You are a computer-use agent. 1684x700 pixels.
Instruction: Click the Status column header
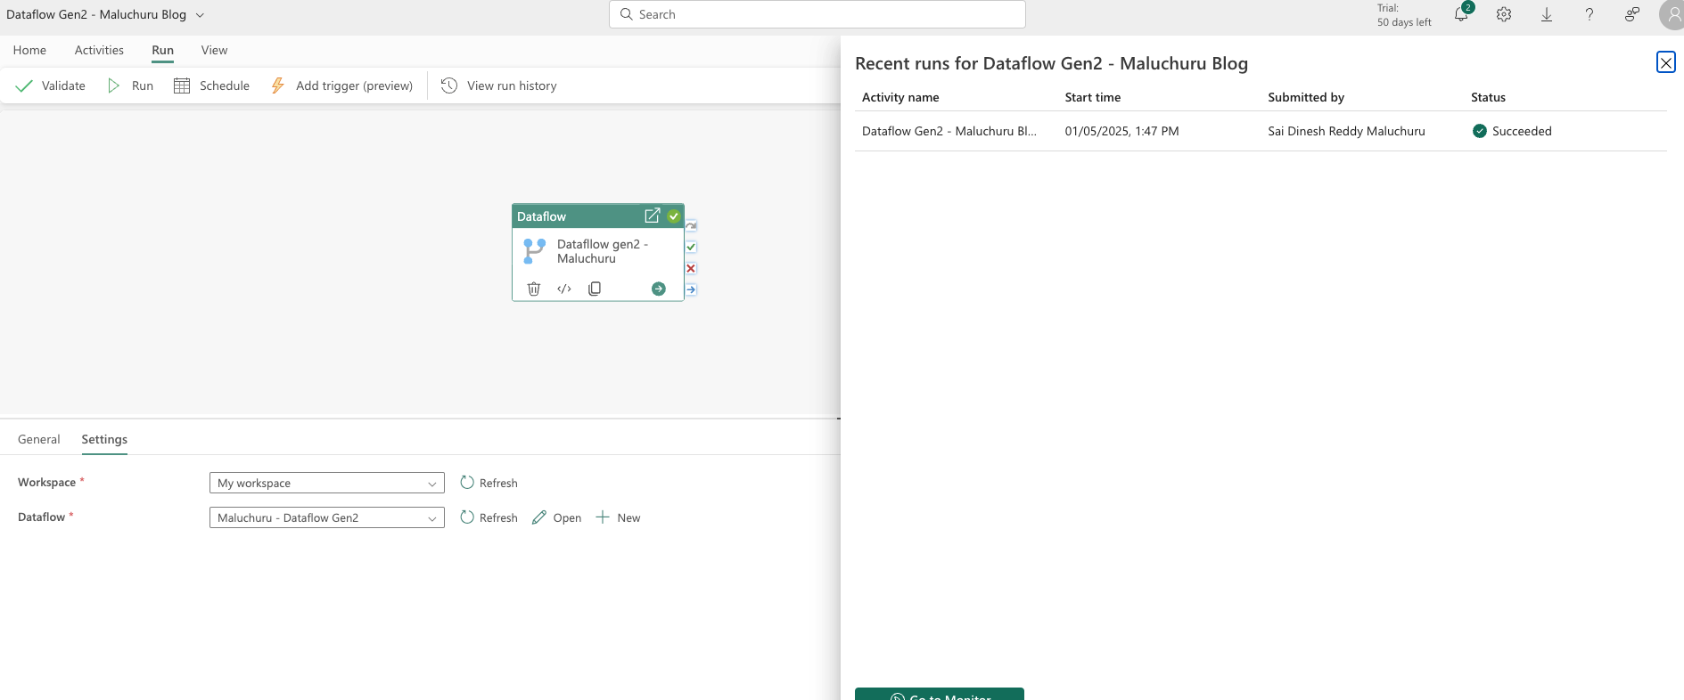(x=1488, y=97)
